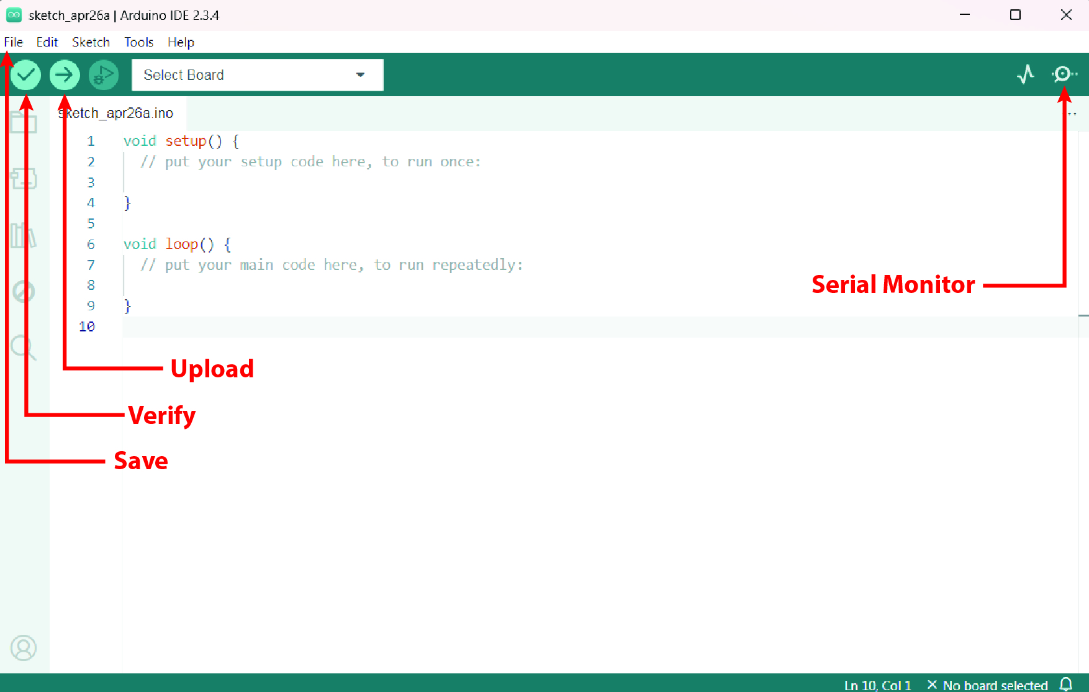The image size is (1089, 692).
Task: Click in empty line 10 of editor
Action: point(600,327)
